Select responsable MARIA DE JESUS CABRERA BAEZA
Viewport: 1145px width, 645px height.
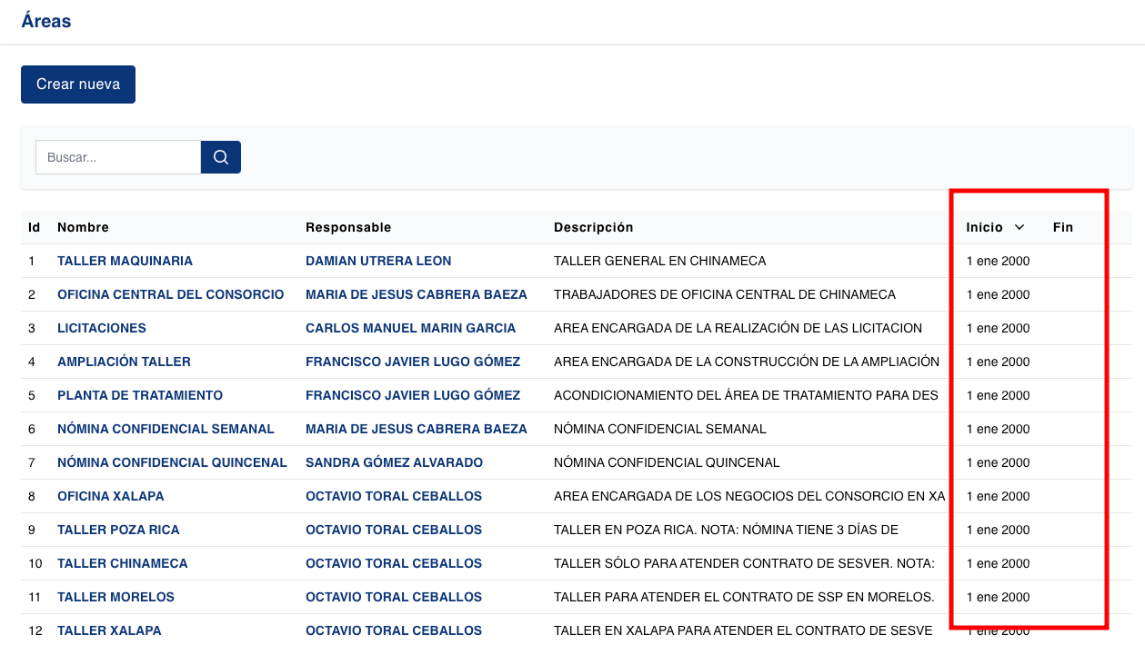coord(415,294)
